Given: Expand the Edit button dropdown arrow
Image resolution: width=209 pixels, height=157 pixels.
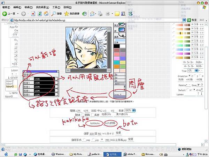Looking at the screenshot, I should pos(112,14).
